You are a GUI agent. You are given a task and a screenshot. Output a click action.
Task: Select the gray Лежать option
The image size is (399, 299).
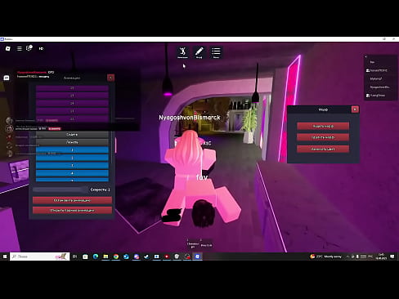coord(72,142)
